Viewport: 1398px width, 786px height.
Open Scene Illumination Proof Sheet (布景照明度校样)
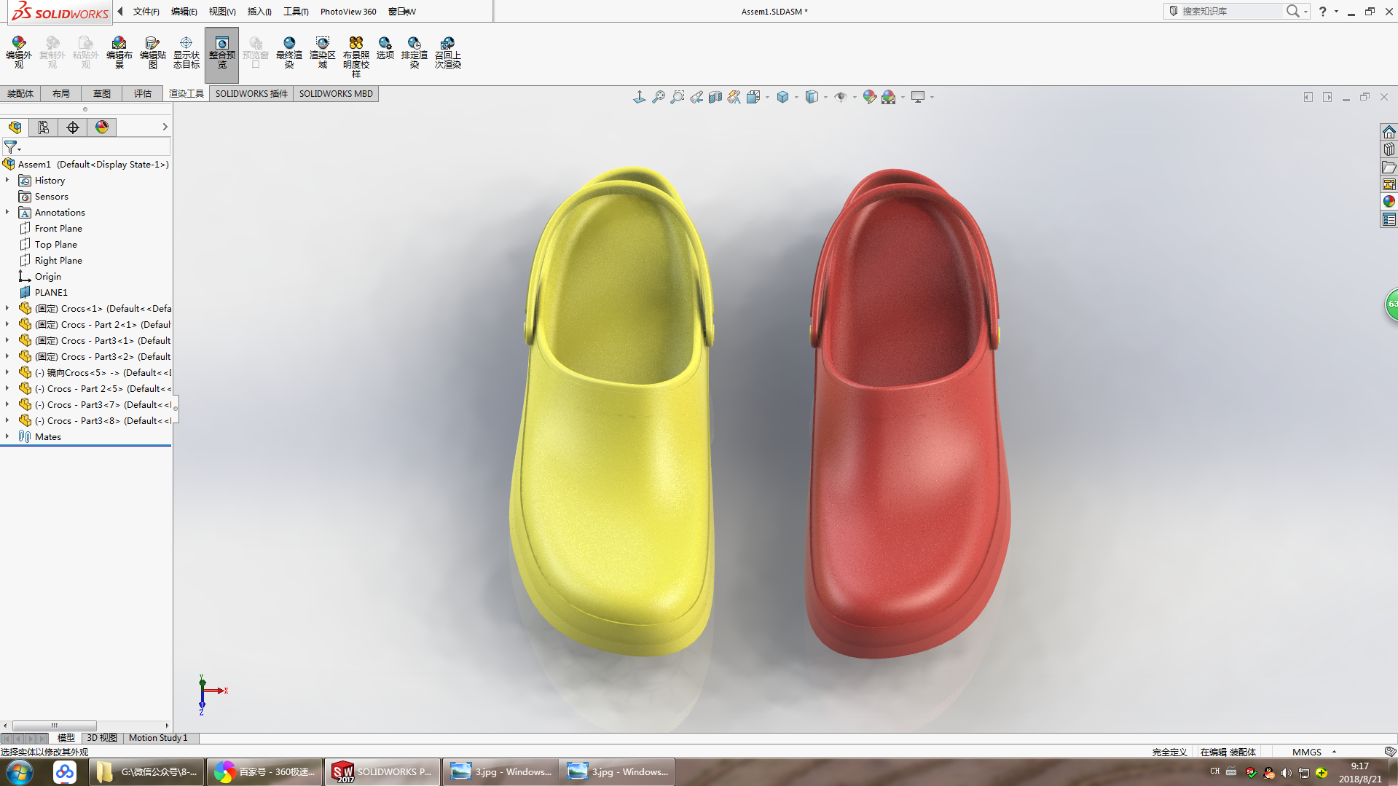tap(356, 57)
